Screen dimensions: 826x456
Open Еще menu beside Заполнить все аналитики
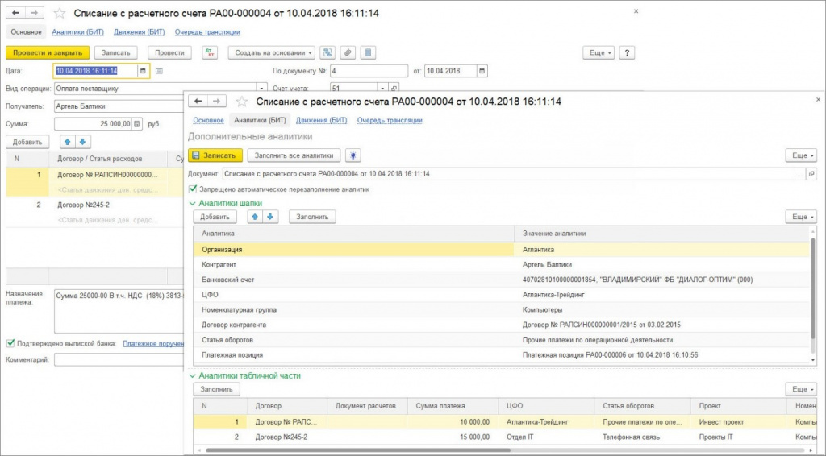point(801,155)
